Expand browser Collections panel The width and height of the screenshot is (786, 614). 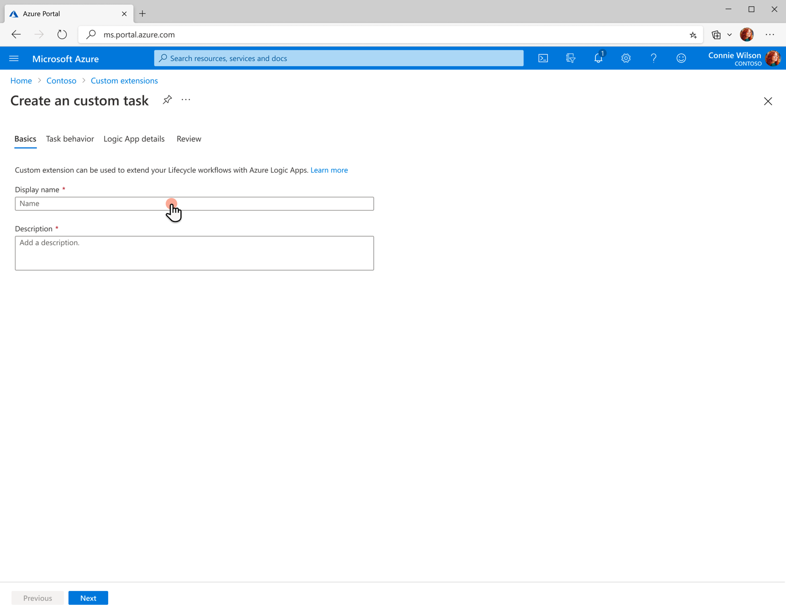point(716,34)
